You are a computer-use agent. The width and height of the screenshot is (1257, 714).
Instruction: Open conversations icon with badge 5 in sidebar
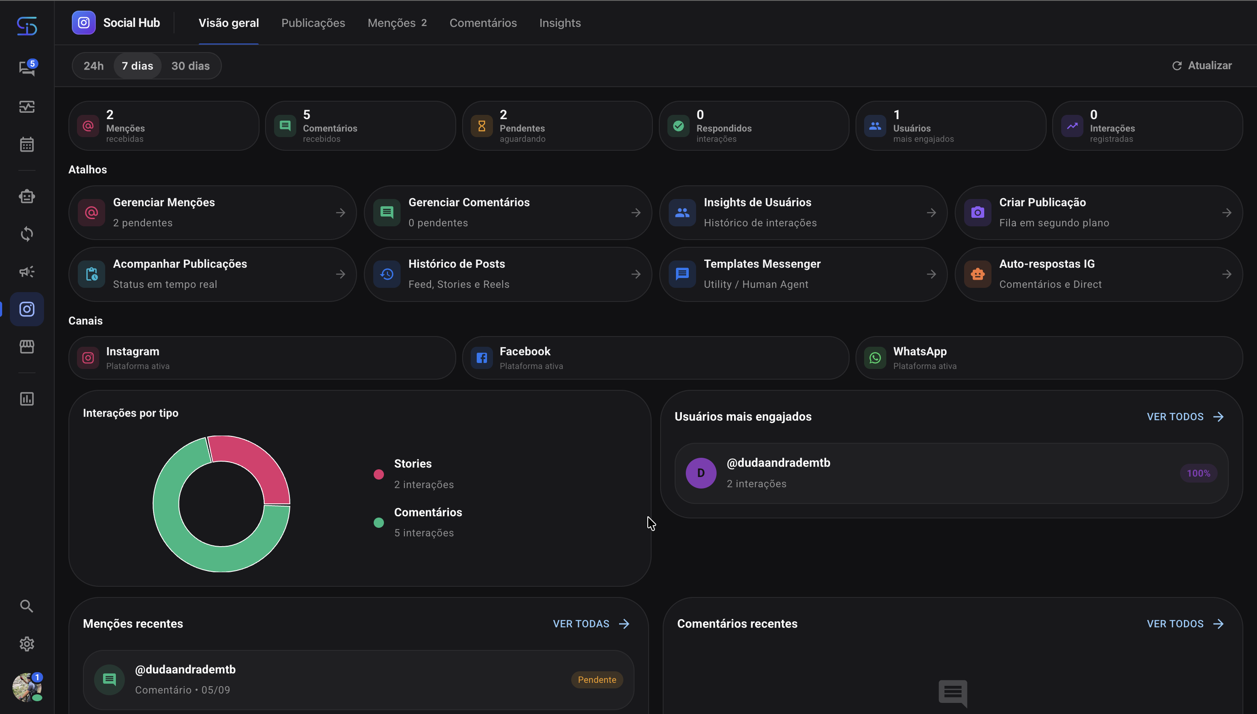27,69
